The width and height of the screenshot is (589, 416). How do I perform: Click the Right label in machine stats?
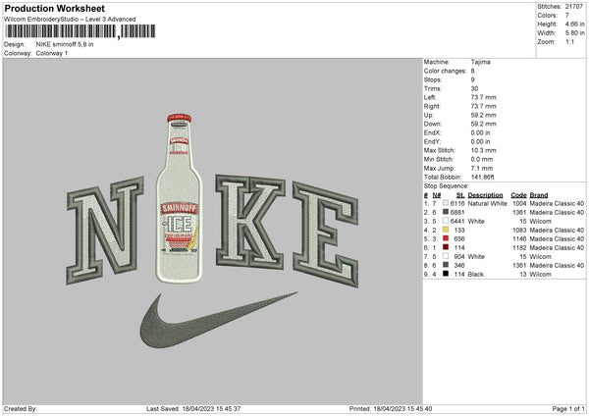pos(432,106)
